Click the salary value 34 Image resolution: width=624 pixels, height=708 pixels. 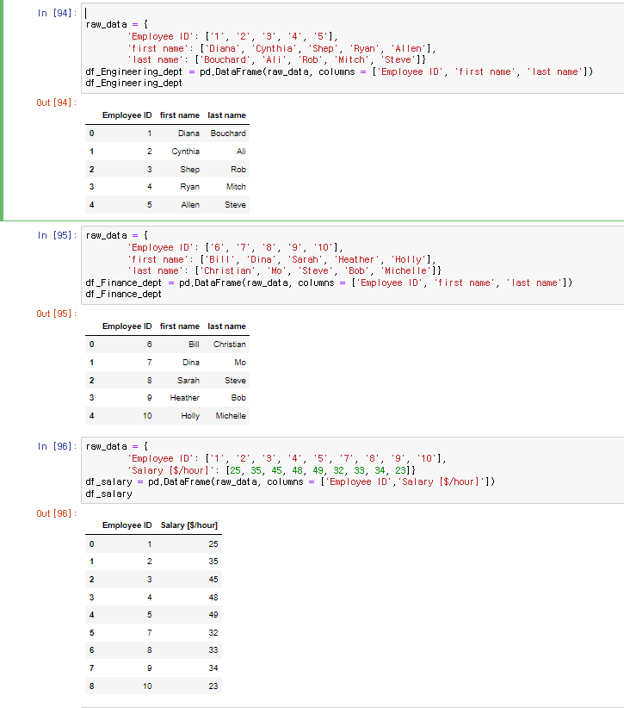(x=213, y=668)
